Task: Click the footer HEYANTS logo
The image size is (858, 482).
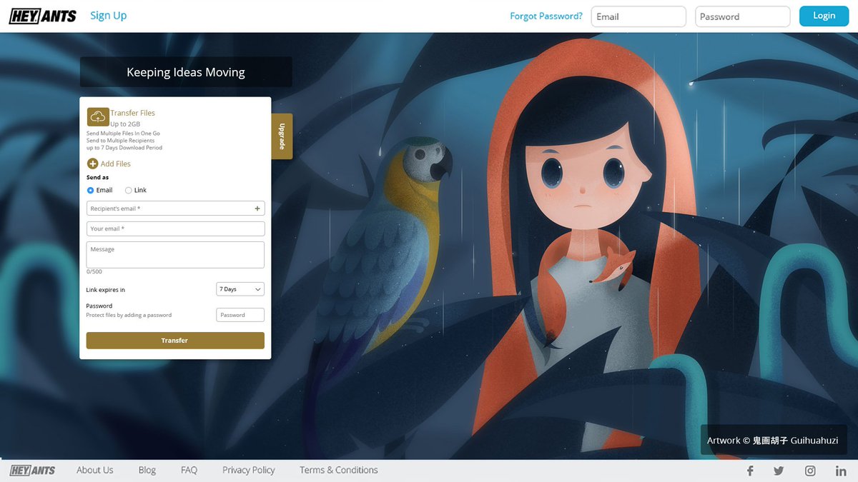Action: point(33,470)
